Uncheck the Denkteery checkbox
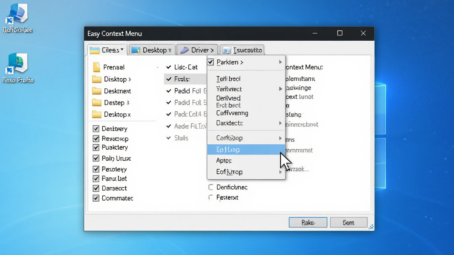This screenshot has height=255, width=454. pos(96,129)
